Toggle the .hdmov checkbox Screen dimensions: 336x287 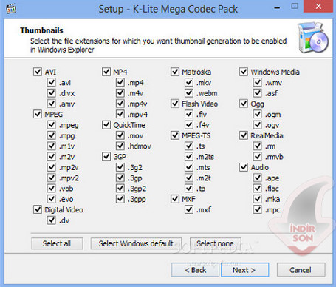point(120,146)
